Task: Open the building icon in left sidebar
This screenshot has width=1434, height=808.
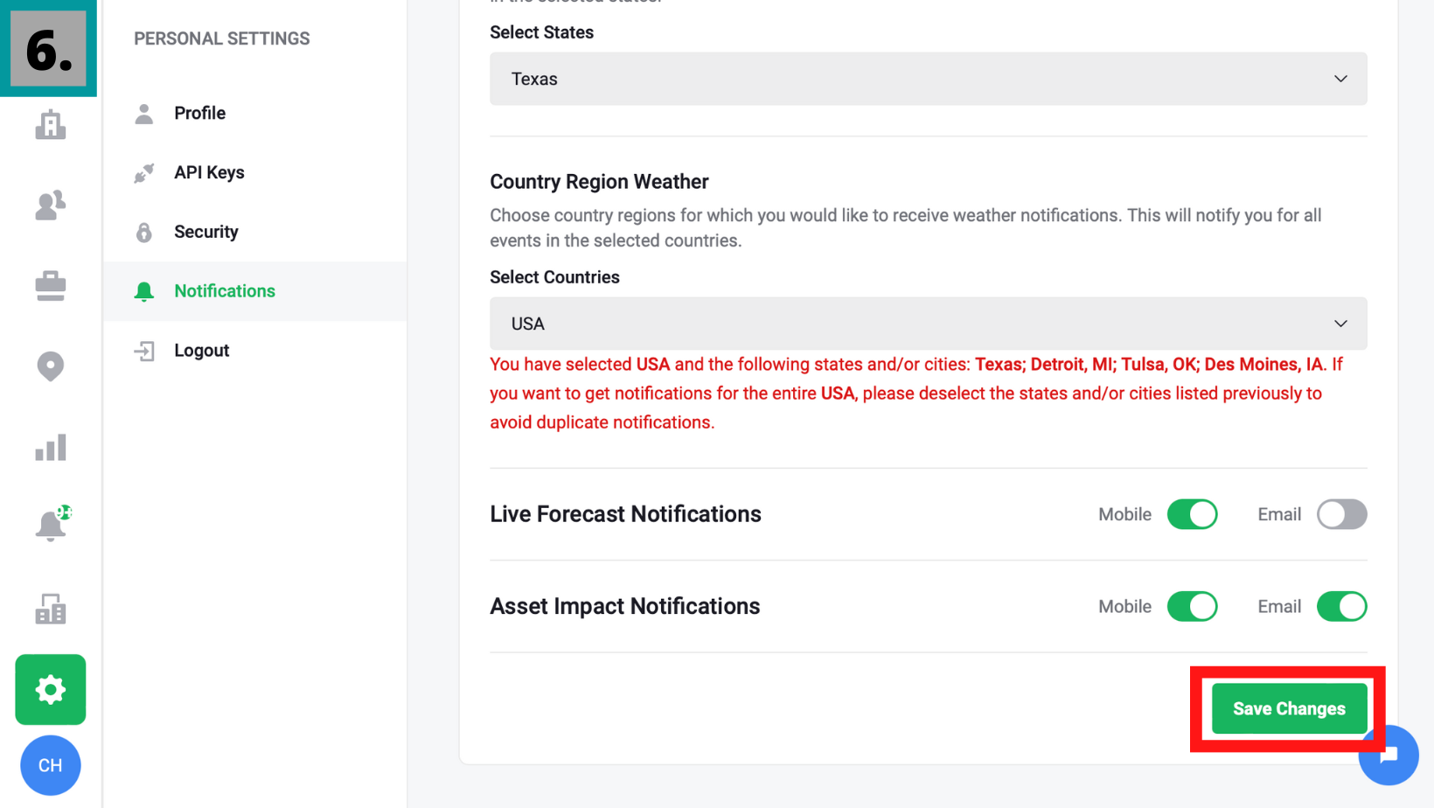Action: 50,125
